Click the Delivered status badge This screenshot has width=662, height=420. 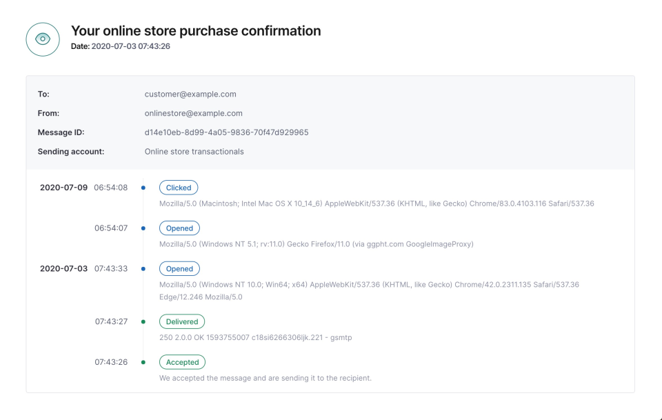tap(181, 321)
